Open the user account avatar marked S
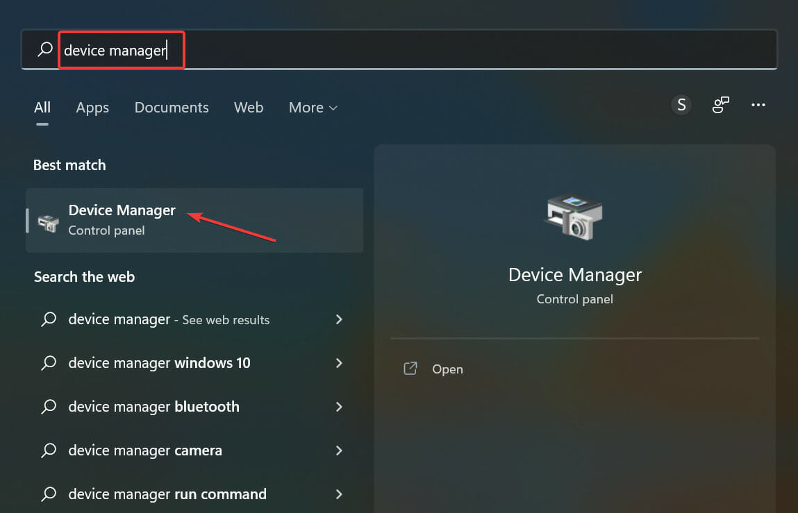 click(x=681, y=105)
